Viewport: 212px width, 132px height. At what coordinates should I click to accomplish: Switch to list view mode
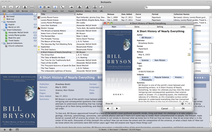point(41,7)
